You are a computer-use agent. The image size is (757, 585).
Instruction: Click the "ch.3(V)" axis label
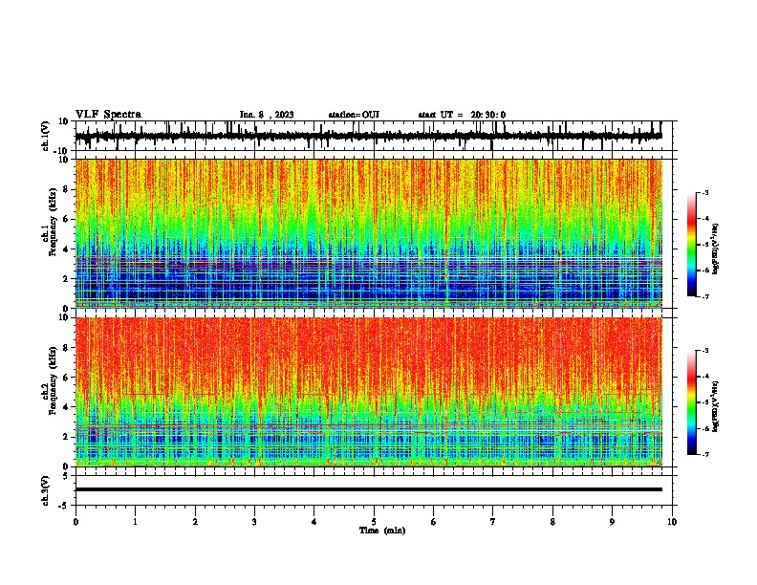46,490
